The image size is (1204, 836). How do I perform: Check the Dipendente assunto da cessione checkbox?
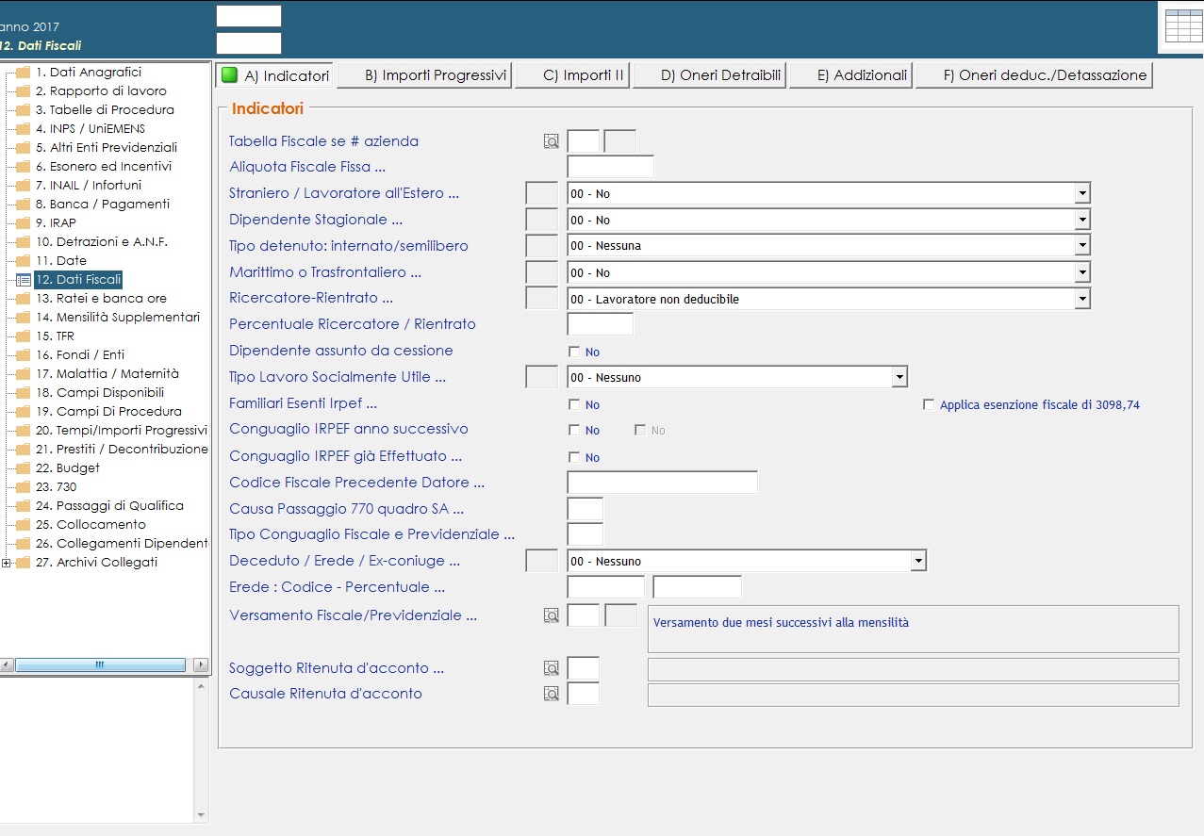coord(574,352)
